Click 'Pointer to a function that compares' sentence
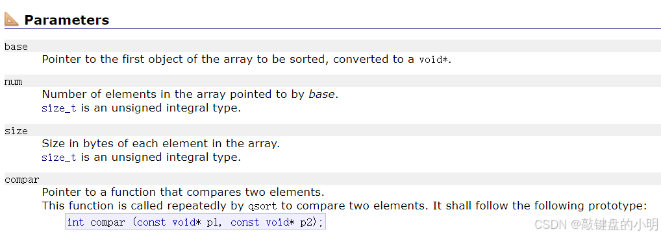The width and height of the screenshot is (661, 236). click(183, 193)
